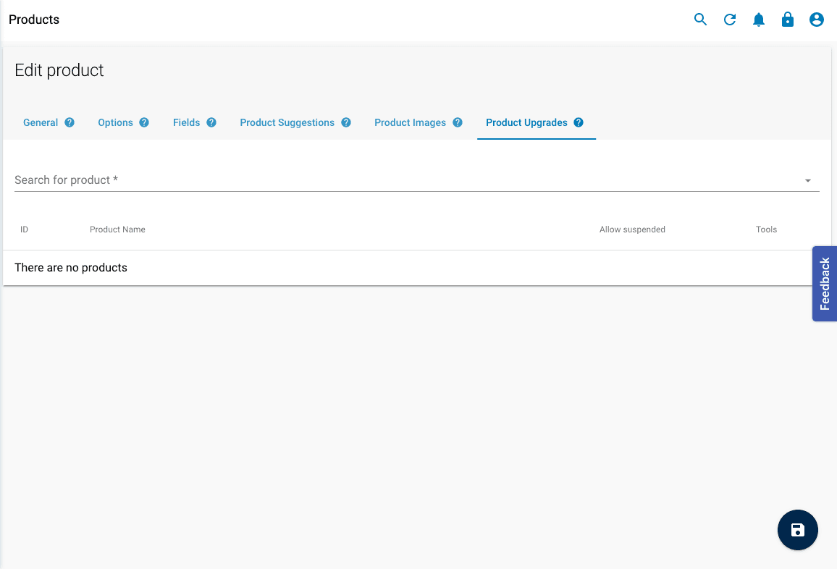Save the product using the floppy disk button
This screenshot has height=569, width=837.
click(797, 530)
